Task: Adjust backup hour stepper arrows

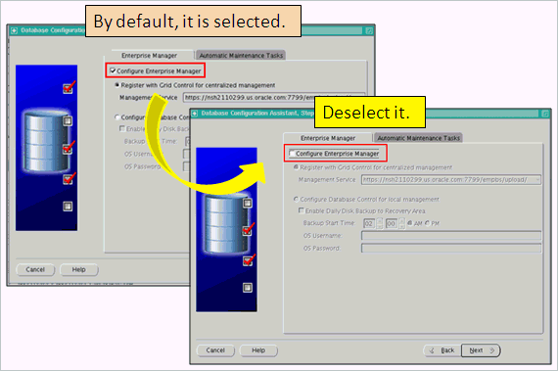Action: coord(380,223)
